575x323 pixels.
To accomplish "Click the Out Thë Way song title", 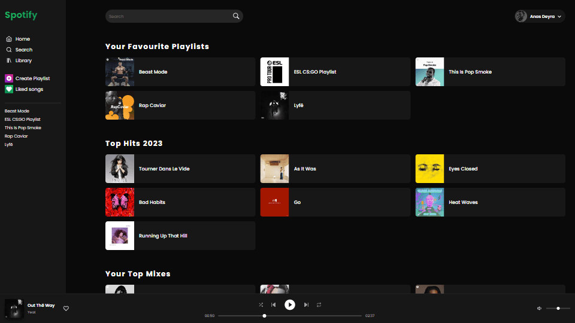I will [x=41, y=306].
